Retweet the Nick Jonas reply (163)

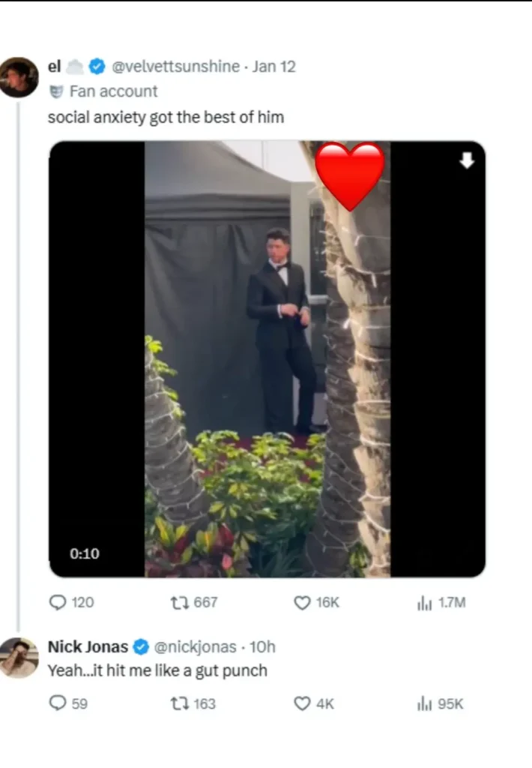(x=181, y=703)
